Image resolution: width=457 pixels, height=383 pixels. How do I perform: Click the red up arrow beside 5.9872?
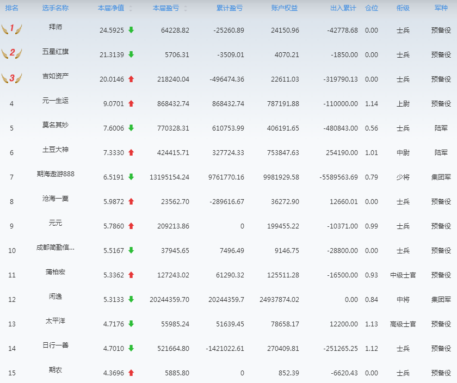(x=131, y=201)
